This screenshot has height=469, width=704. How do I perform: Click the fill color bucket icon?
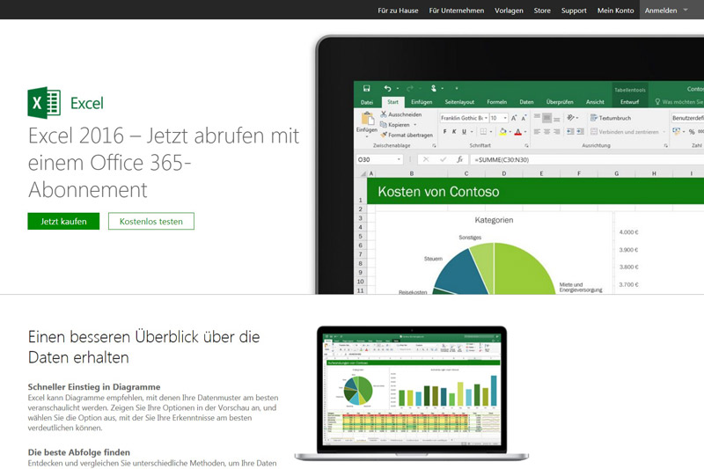pos(502,131)
